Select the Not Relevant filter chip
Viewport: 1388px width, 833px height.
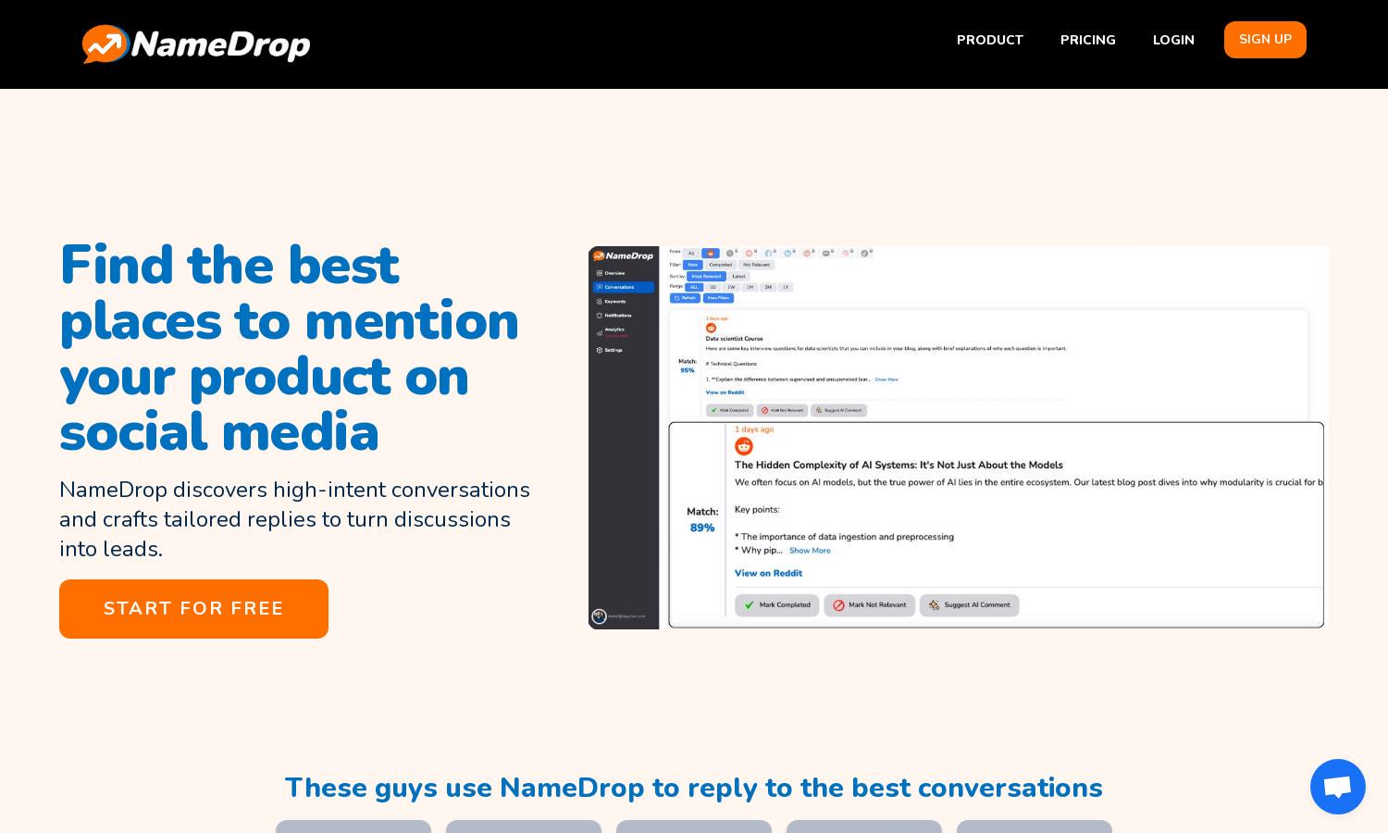[756, 265]
